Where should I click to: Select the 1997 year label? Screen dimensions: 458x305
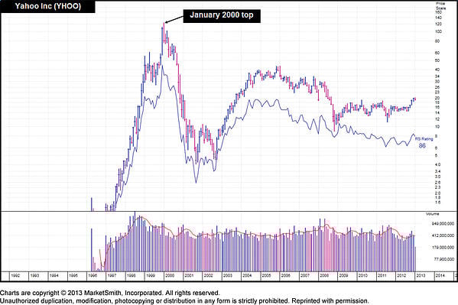(x=112, y=276)
